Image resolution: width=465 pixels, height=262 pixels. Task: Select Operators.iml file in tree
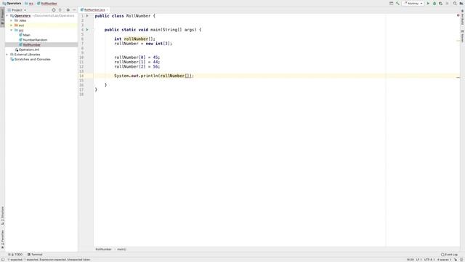point(28,49)
